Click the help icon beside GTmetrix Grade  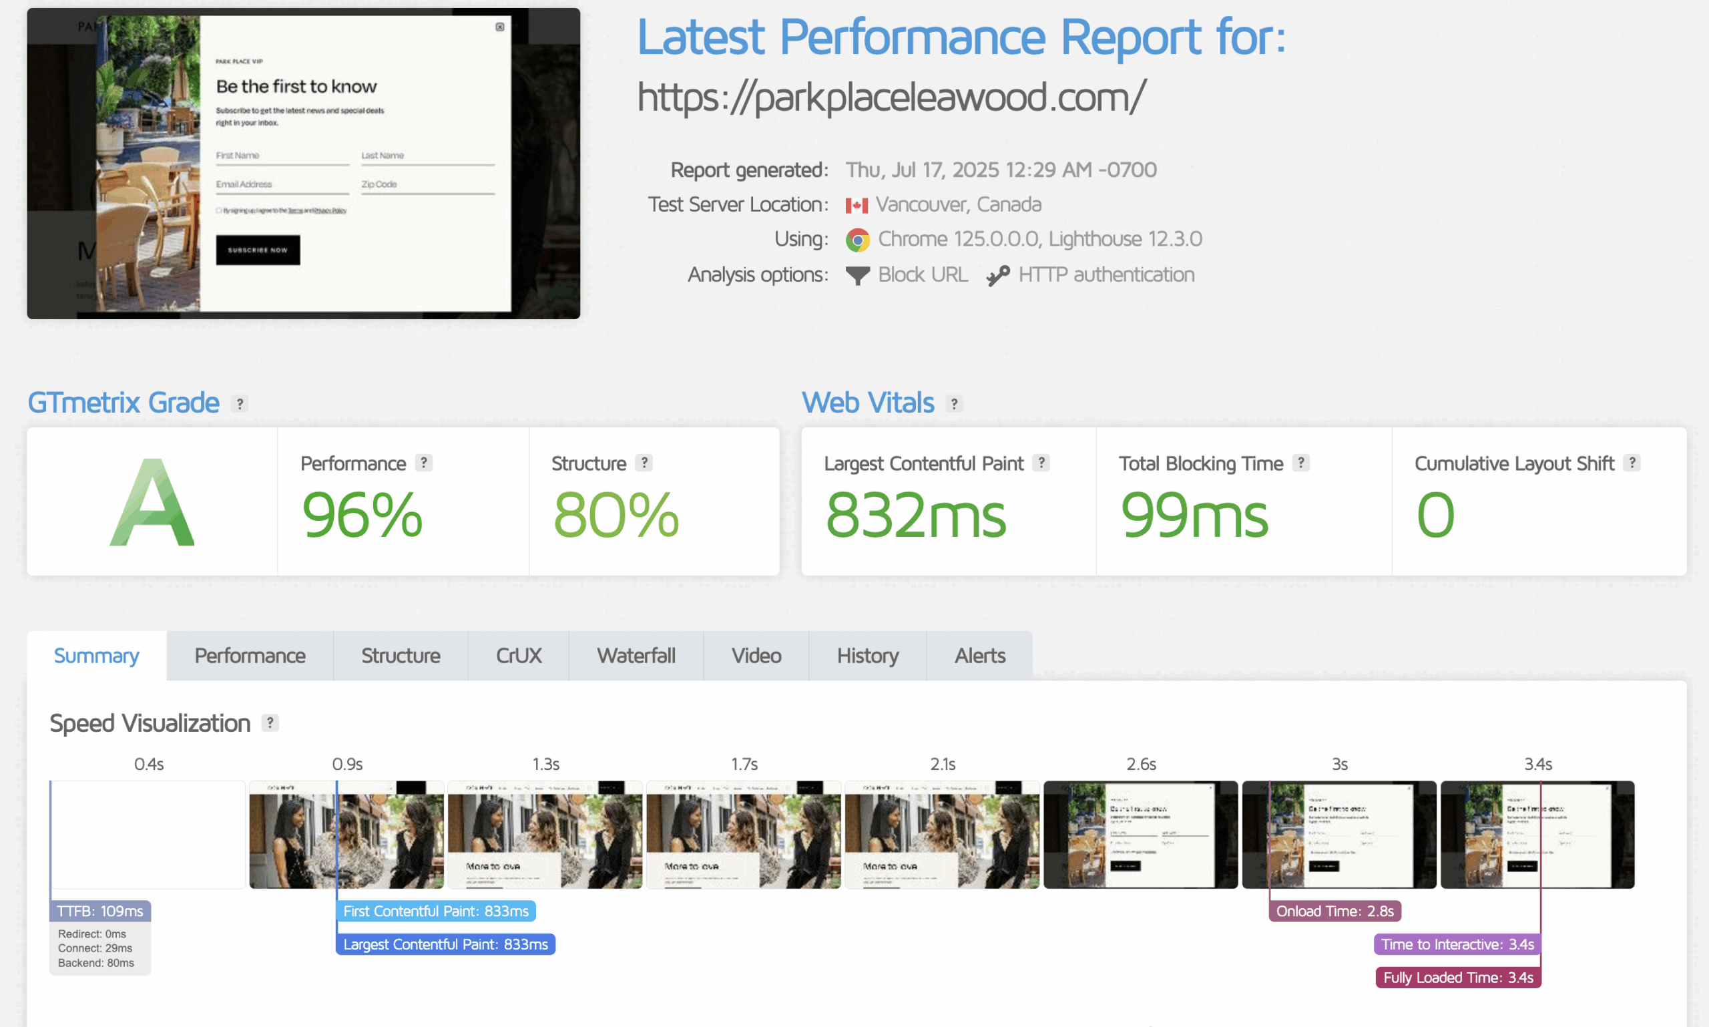(240, 403)
